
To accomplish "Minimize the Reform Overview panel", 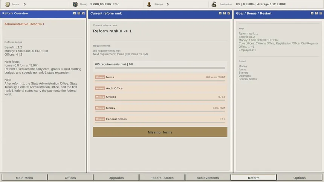I will [74, 13].
